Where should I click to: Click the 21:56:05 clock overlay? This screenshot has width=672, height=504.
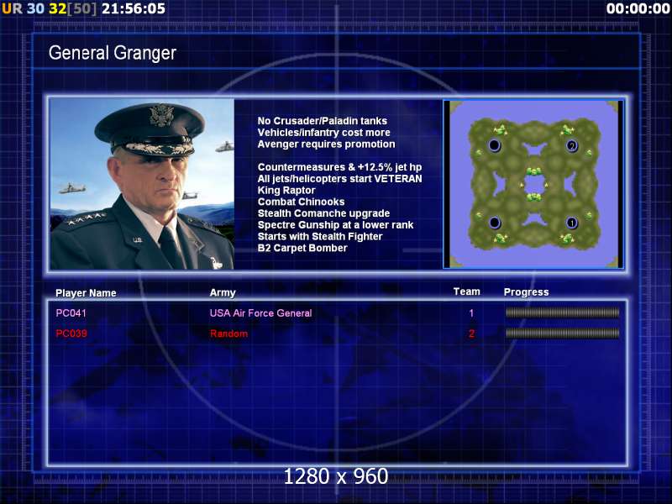click(134, 8)
